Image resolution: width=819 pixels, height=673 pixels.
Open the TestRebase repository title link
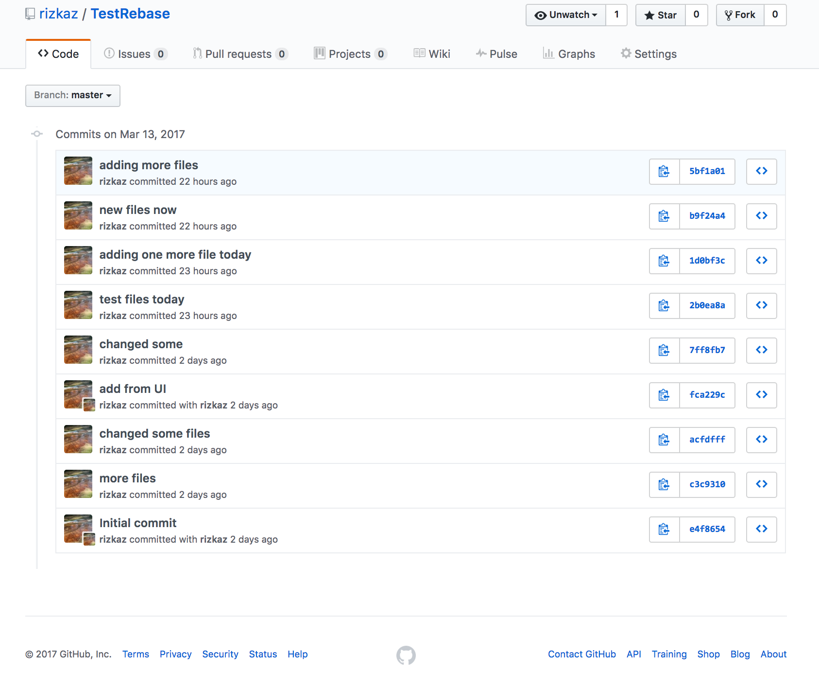[130, 14]
